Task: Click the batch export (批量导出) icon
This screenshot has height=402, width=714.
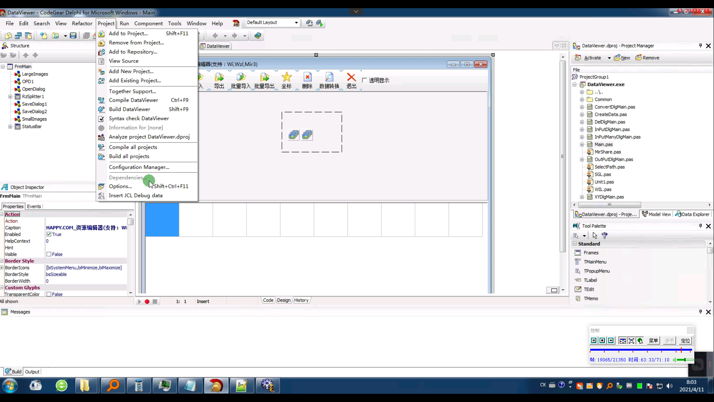Action: (264, 77)
